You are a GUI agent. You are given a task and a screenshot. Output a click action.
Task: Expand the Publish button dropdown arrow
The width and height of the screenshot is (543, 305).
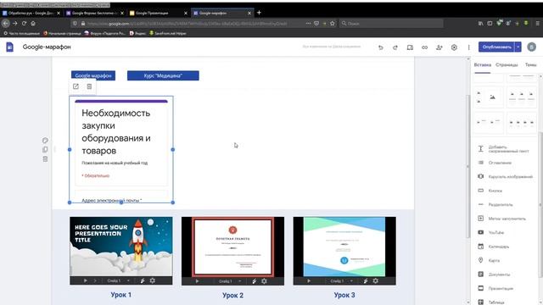(518, 47)
